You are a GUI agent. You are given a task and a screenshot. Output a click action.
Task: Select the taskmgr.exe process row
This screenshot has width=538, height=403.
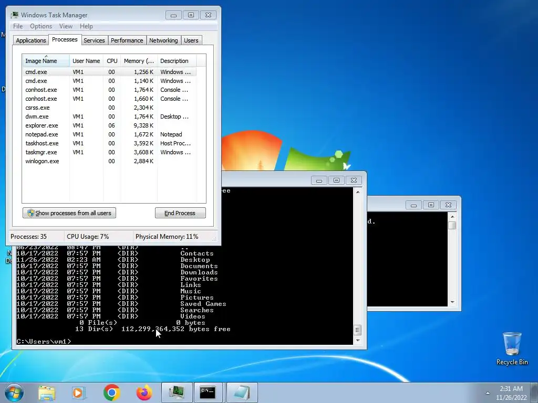[x=109, y=152]
